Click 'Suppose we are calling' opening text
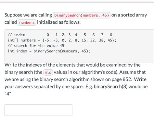154x124 pixels. point(28,15)
